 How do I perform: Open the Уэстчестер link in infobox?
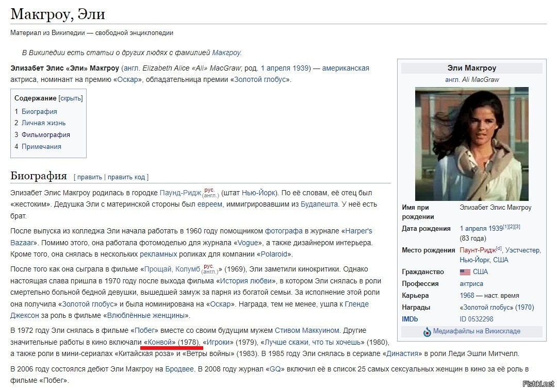(522, 250)
